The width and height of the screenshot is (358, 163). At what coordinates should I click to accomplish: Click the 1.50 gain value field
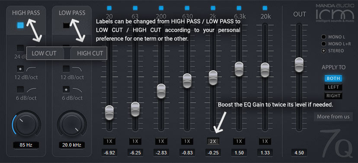pos(239,153)
